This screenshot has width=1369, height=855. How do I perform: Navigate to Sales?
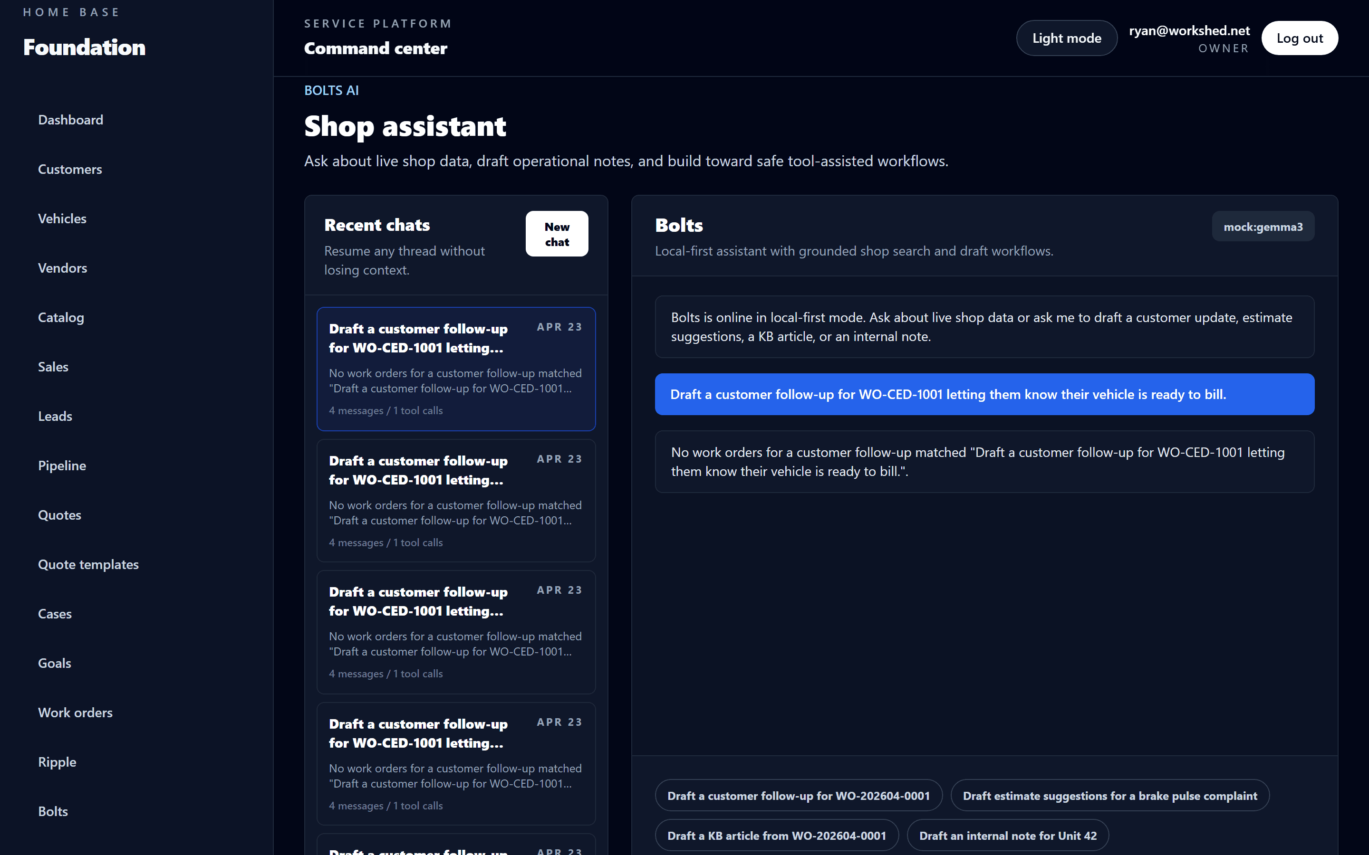(53, 366)
